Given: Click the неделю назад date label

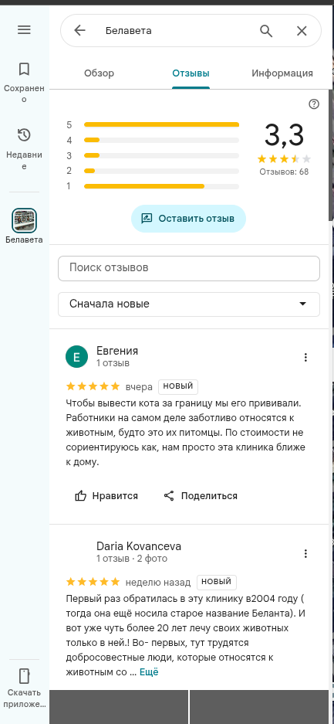Looking at the screenshot, I should pyautogui.click(x=158, y=582).
